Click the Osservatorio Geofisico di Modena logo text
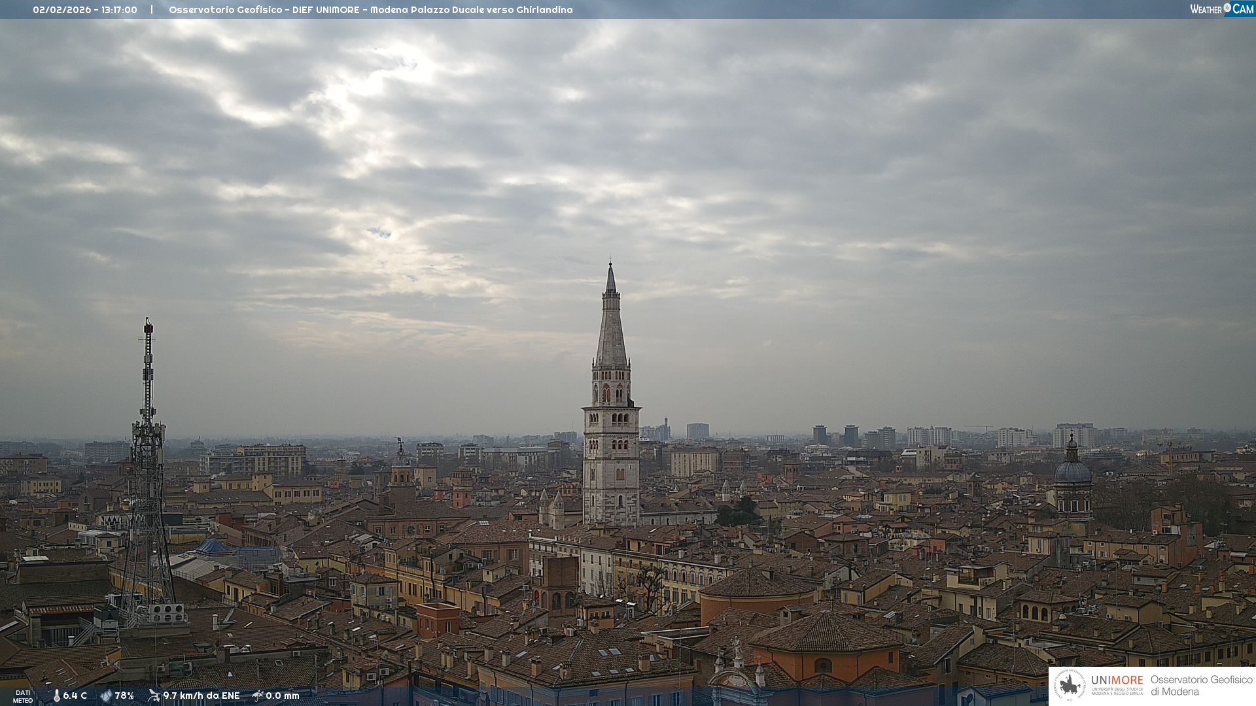1256x706 pixels. pos(1201,686)
